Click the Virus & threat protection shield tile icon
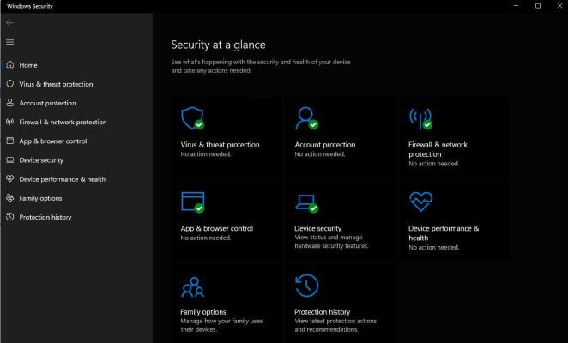The height and width of the screenshot is (343, 568). (191, 117)
